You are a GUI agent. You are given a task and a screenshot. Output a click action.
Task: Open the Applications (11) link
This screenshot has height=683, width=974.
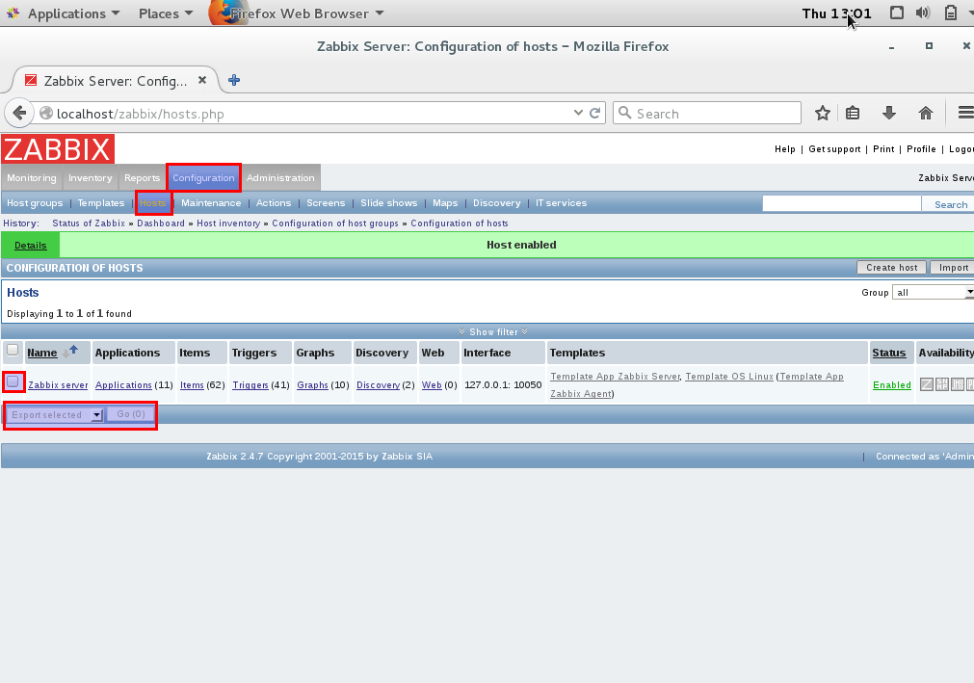coord(123,385)
